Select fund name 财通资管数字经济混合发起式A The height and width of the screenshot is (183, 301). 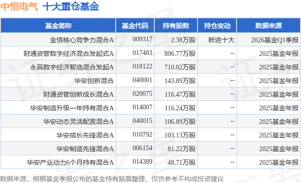point(69,53)
